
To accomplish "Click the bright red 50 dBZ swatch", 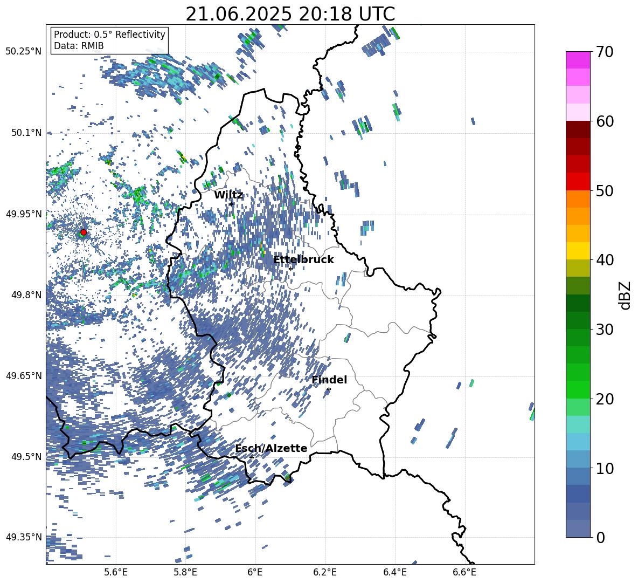I will pos(578,182).
